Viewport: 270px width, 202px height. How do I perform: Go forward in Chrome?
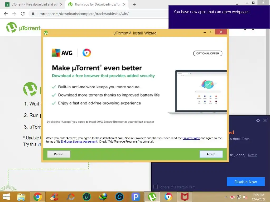pos(14,14)
